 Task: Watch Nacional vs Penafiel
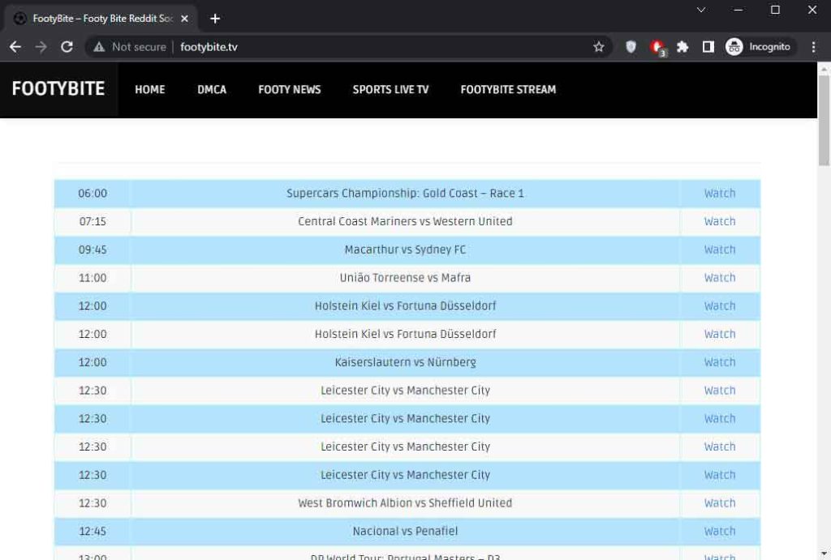tap(720, 531)
